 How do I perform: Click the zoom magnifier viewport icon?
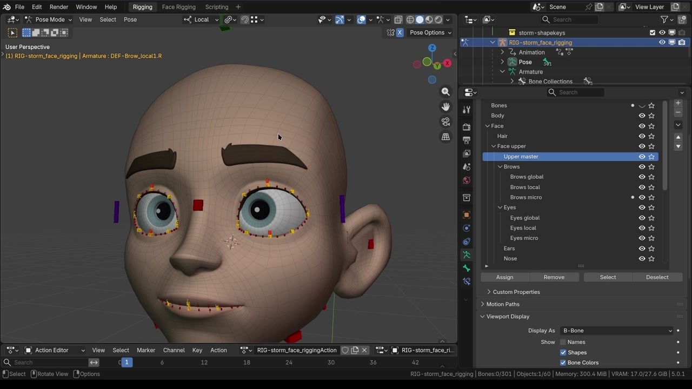click(x=445, y=92)
